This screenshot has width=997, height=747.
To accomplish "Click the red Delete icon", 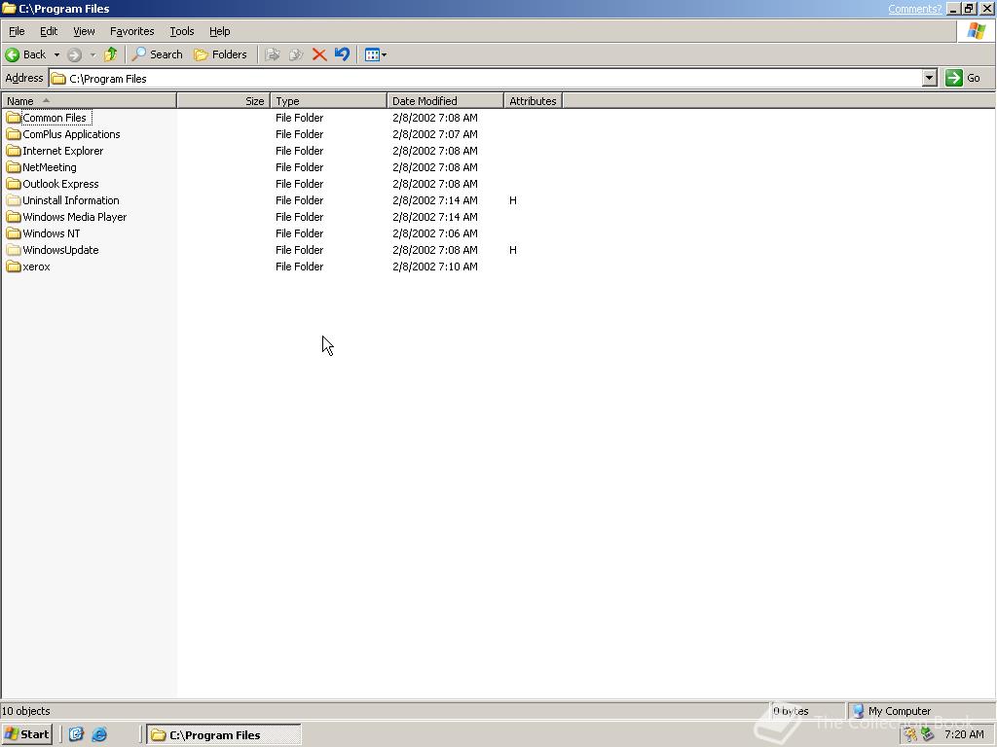I will (x=319, y=54).
